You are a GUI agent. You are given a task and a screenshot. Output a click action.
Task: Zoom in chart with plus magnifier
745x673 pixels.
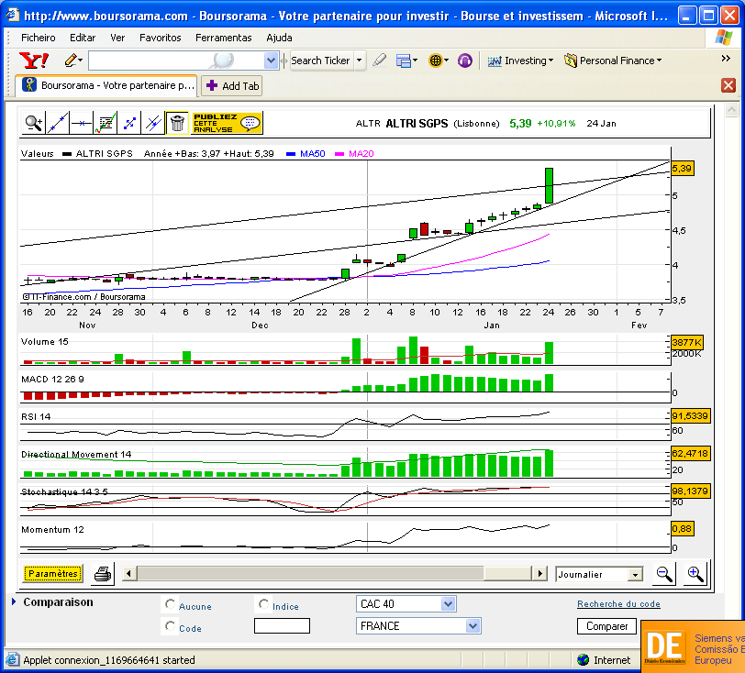[695, 574]
